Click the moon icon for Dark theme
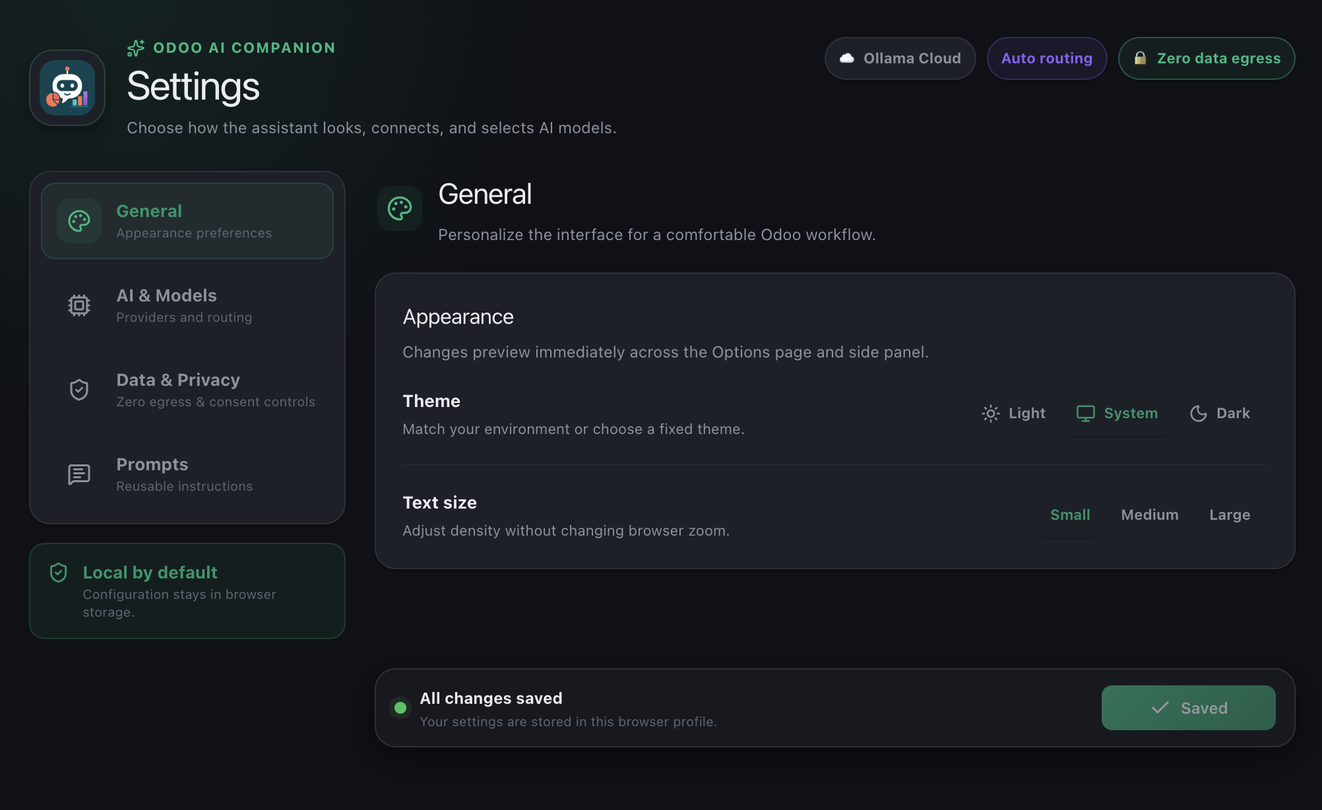The image size is (1322, 810). tap(1199, 414)
